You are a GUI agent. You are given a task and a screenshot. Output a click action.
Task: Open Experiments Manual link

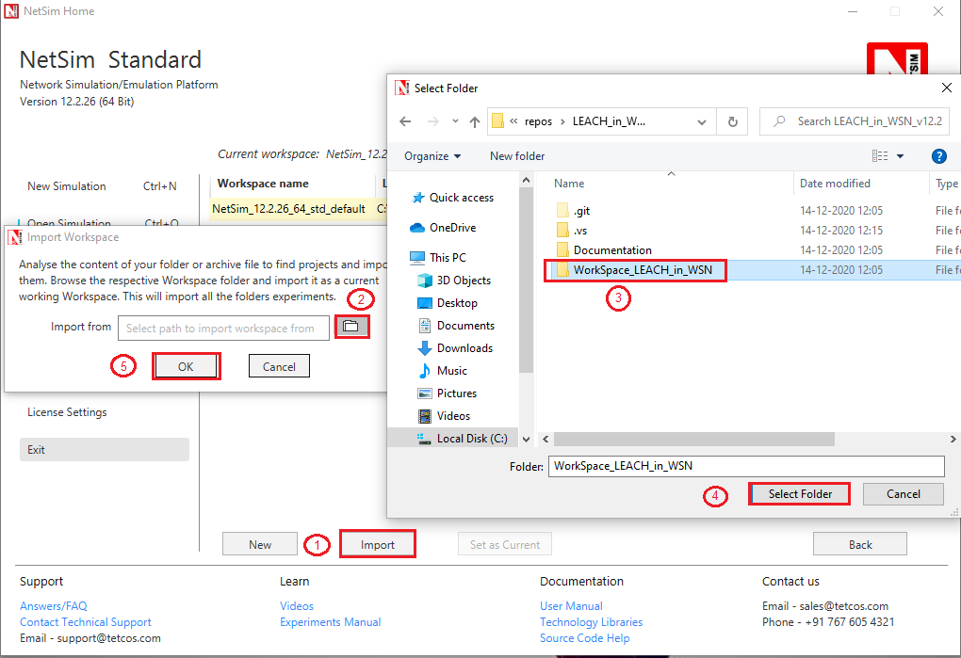tap(331, 622)
